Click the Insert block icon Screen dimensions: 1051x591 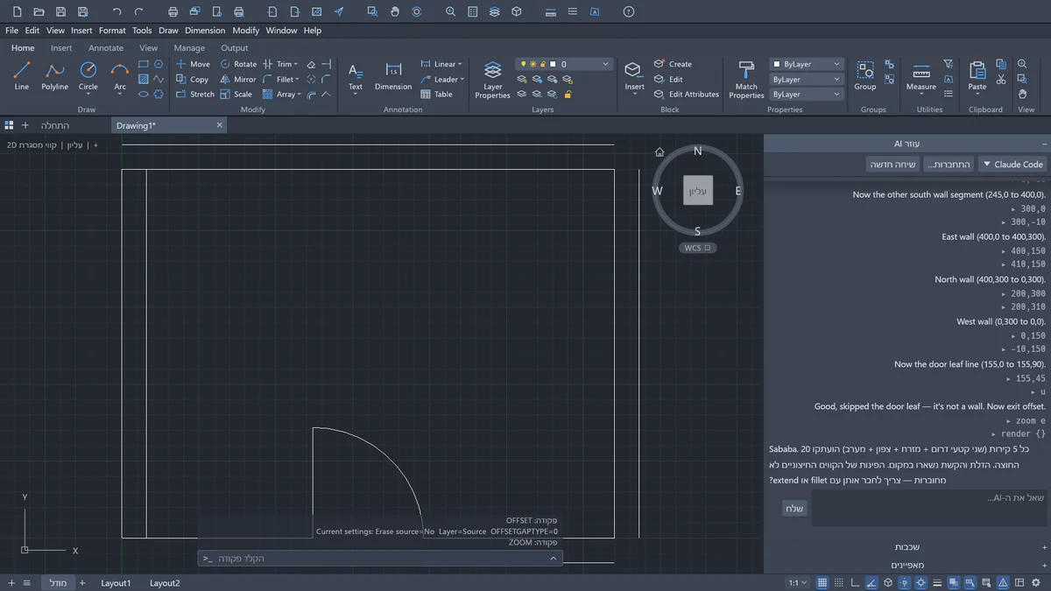pos(634,76)
